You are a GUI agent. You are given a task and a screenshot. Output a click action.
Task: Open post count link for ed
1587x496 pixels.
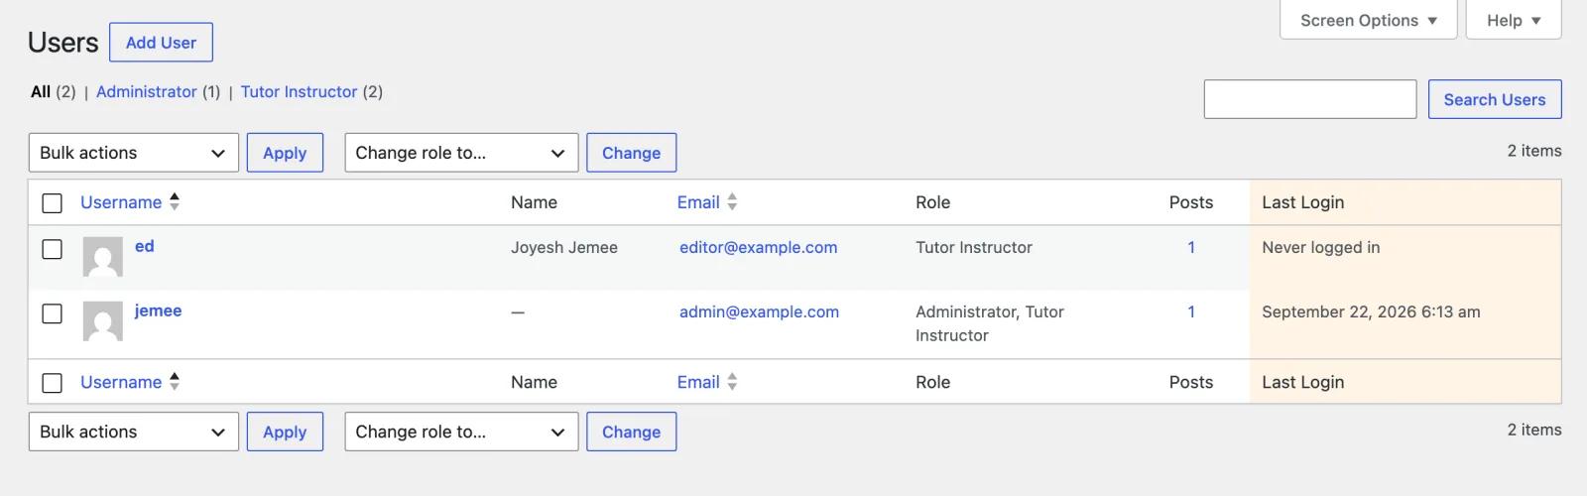point(1191,247)
